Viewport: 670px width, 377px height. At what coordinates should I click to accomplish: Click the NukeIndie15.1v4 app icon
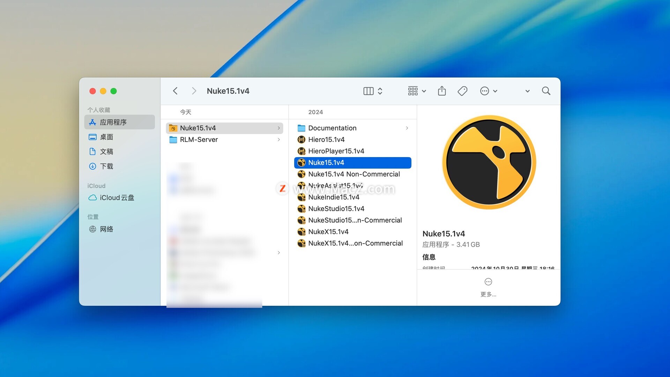tap(301, 197)
